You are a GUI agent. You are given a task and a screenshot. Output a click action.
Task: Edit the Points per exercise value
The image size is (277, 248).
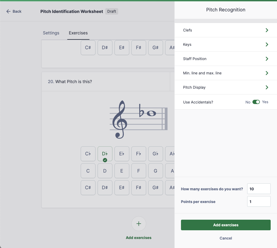tap(259, 201)
